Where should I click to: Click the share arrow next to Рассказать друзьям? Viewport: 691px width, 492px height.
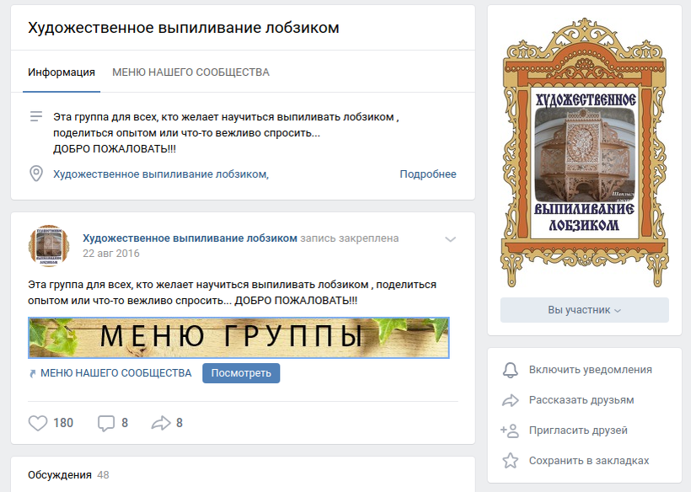511,400
